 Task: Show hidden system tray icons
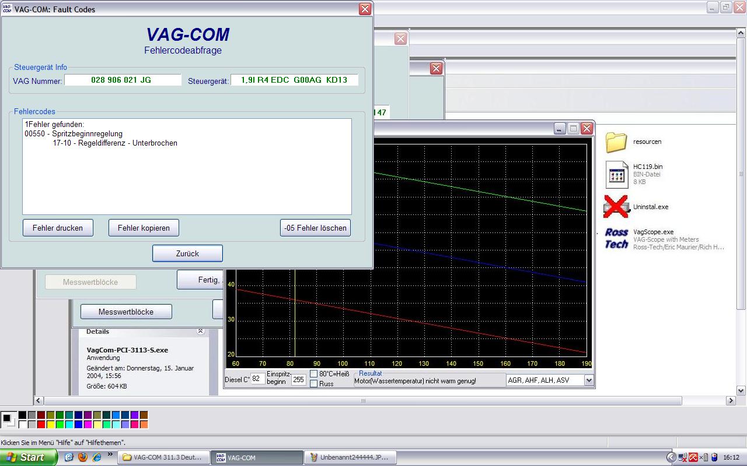tap(671, 457)
